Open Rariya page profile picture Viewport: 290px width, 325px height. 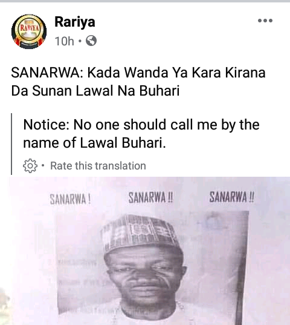pyautogui.click(x=29, y=31)
